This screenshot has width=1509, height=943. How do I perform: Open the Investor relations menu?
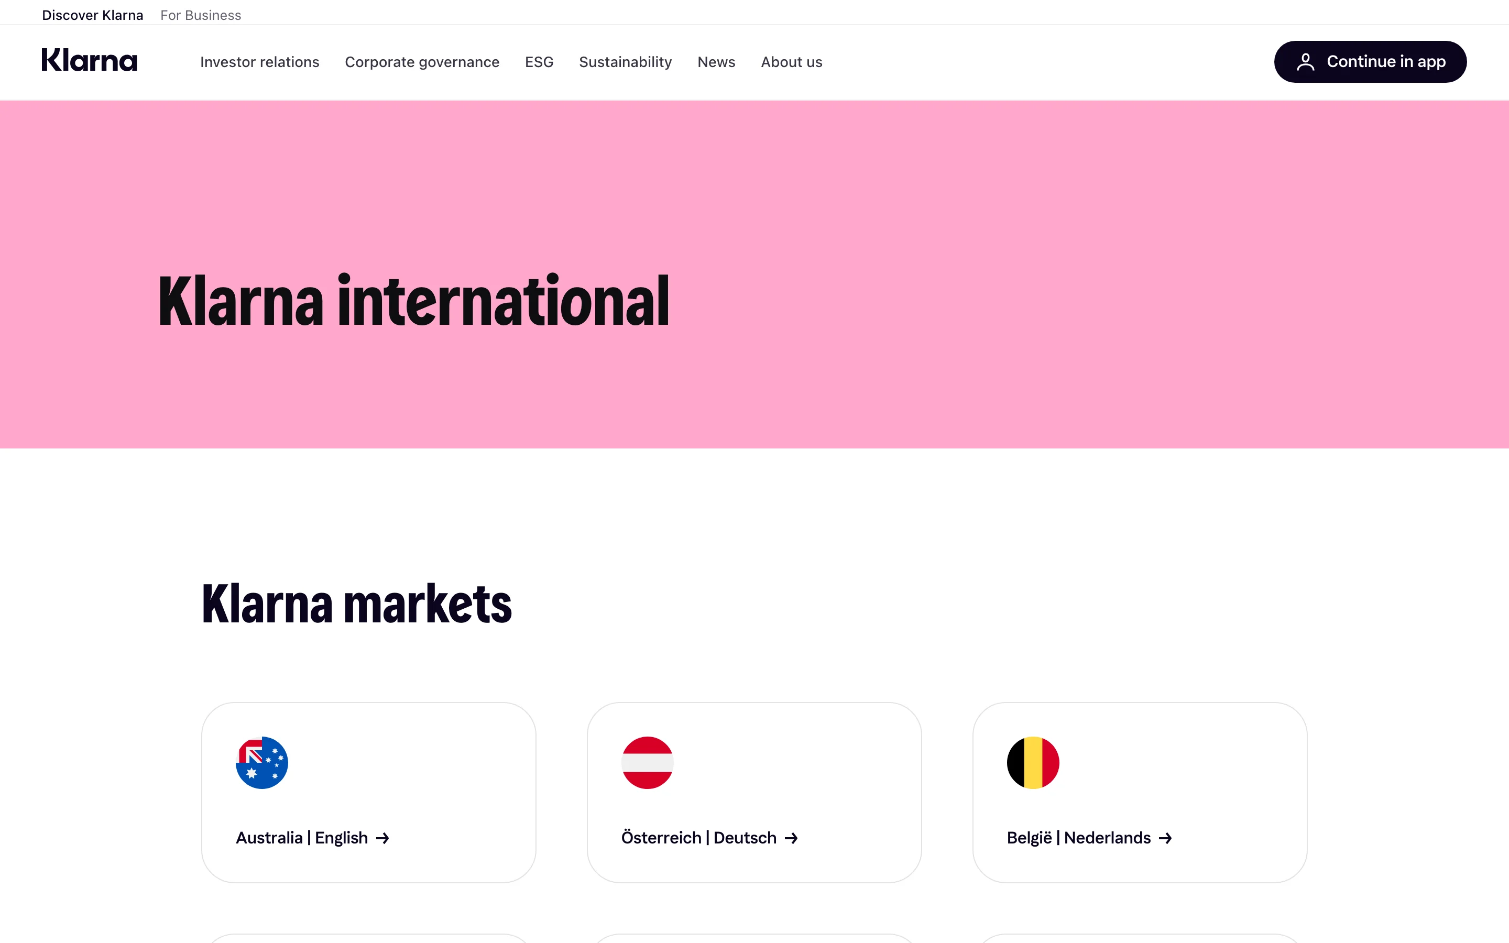click(x=259, y=62)
